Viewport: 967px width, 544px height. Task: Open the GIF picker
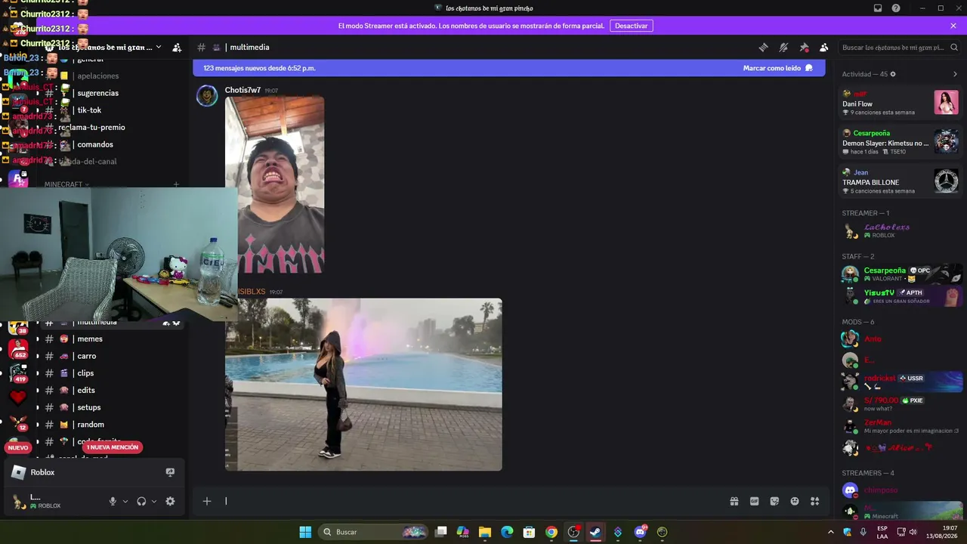point(754,501)
